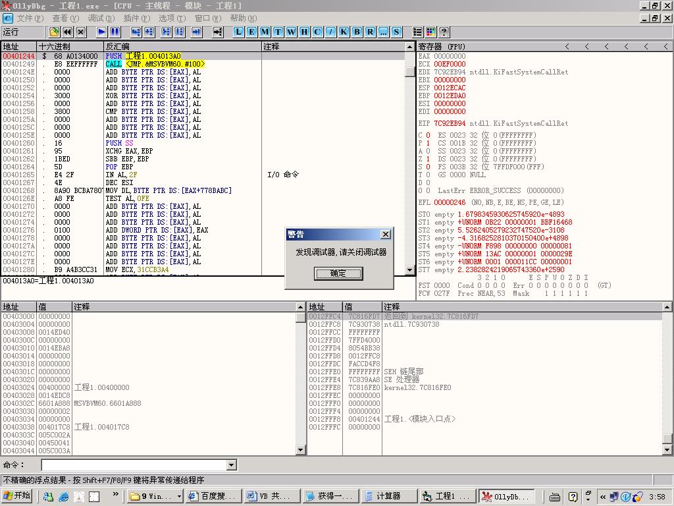Viewport: 674px width, 506px height.
Task: Click the Trace over toolbar icon
Action: (179, 32)
